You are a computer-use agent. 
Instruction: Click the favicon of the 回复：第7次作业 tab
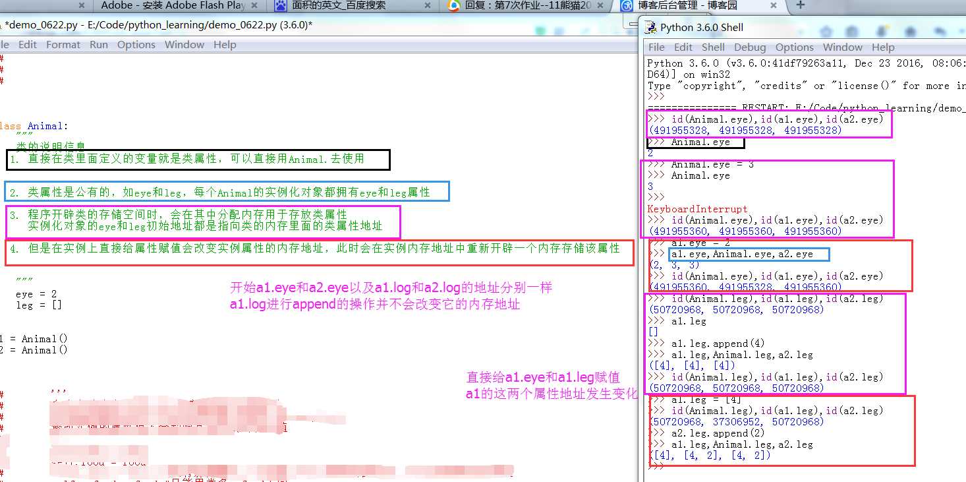[x=453, y=5]
